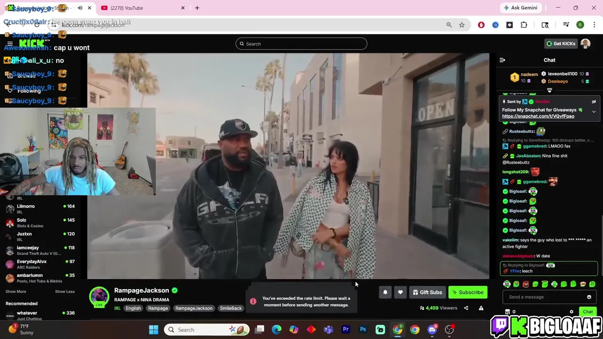Open the Chrome extensions puzzle icon

point(524,25)
